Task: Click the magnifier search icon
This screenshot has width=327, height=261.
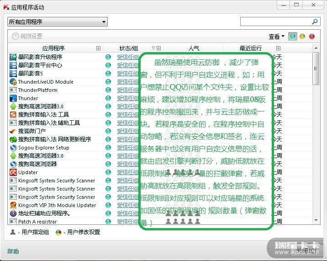Action: [x=315, y=21]
